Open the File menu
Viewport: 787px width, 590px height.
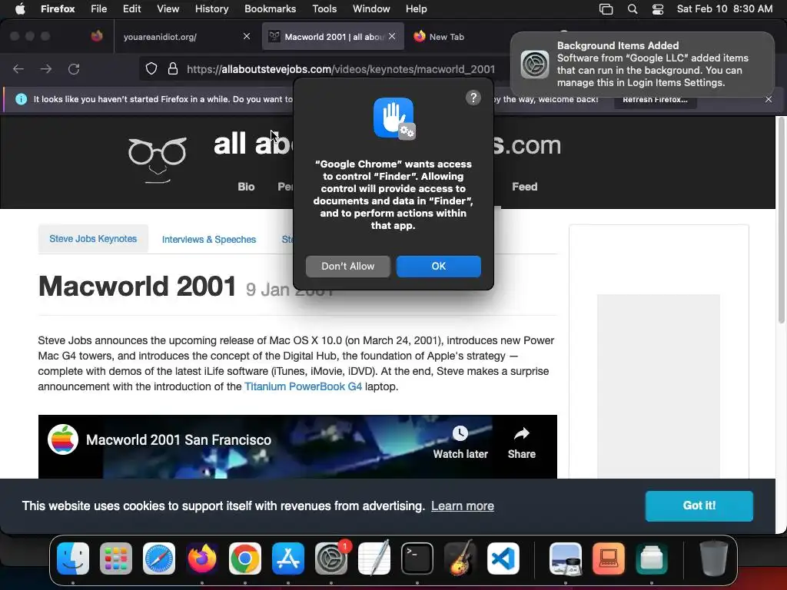click(x=98, y=8)
